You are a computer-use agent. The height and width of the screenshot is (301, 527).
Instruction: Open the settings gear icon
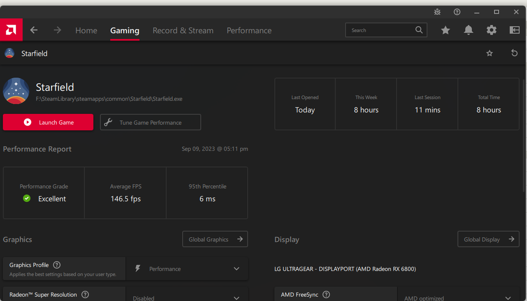tap(492, 30)
